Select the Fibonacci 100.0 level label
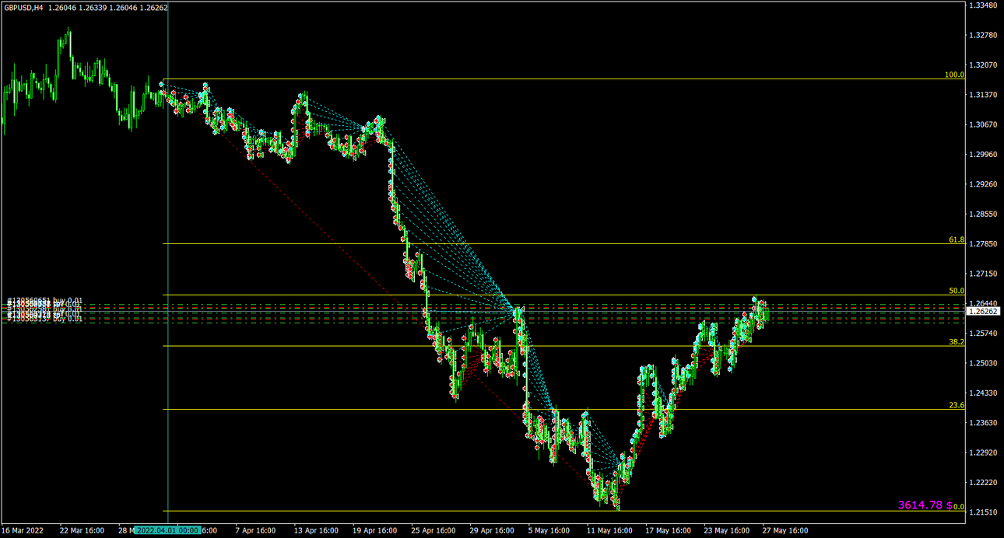This screenshot has height=538, width=1004. (x=954, y=75)
